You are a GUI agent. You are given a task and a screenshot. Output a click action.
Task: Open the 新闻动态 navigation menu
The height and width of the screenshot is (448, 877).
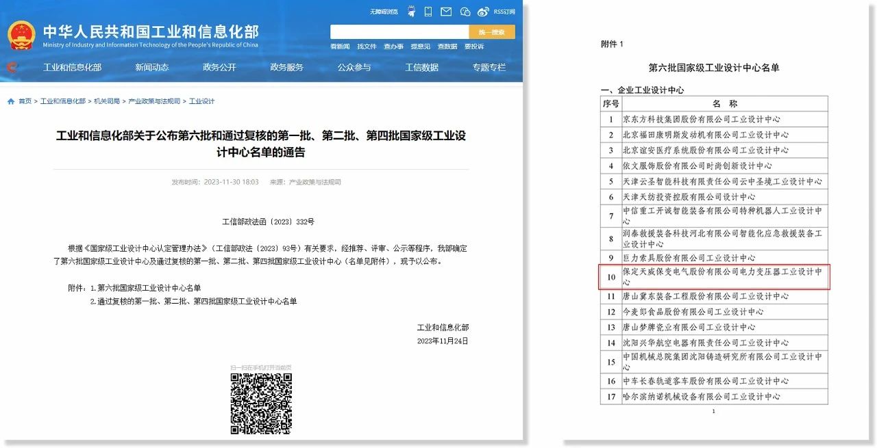point(151,67)
